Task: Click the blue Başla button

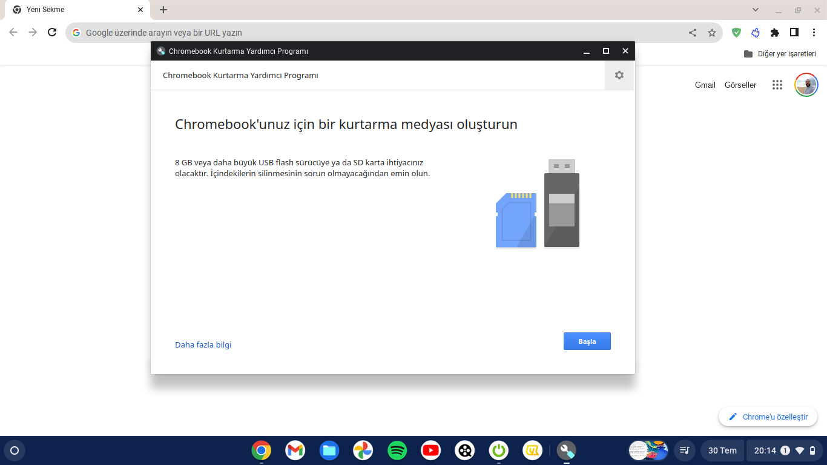Action: click(x=587, y=341)
